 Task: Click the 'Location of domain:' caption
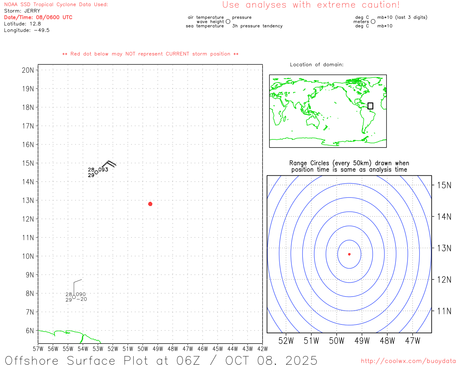(x=317, y=65)
